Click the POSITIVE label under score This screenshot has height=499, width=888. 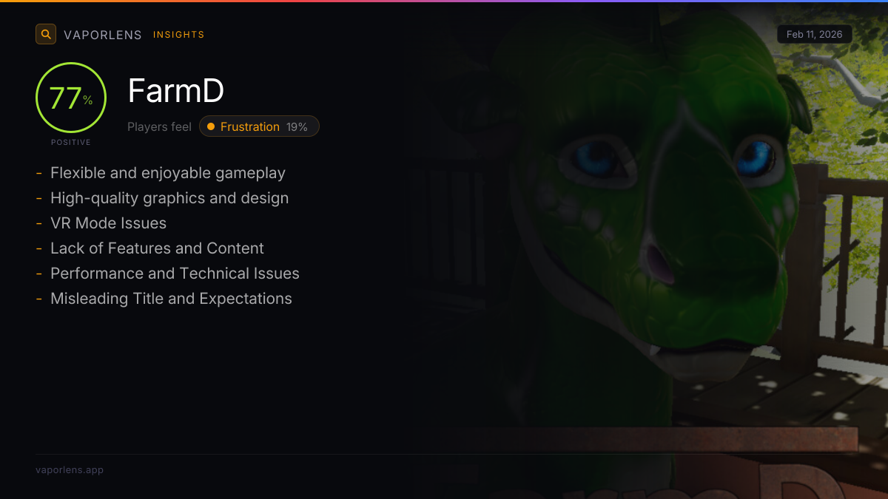pos(71,142)
